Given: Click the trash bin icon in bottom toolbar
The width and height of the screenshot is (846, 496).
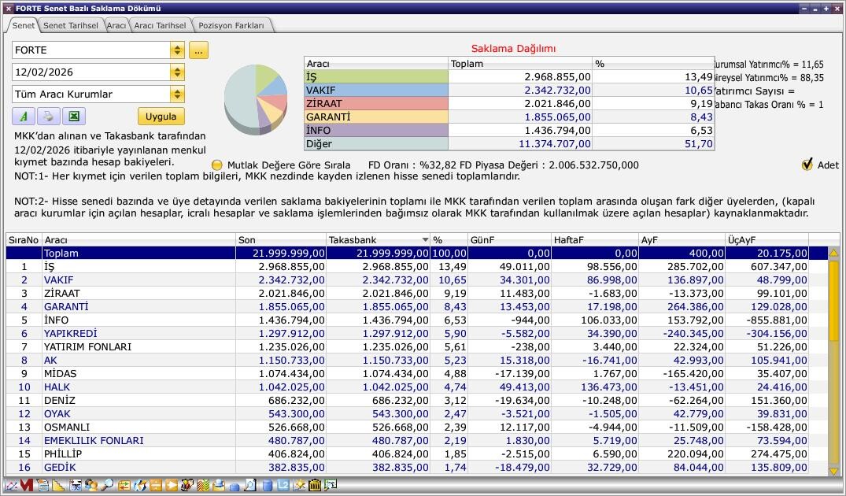Looking at the screenshot, I should tap(314, 486).
